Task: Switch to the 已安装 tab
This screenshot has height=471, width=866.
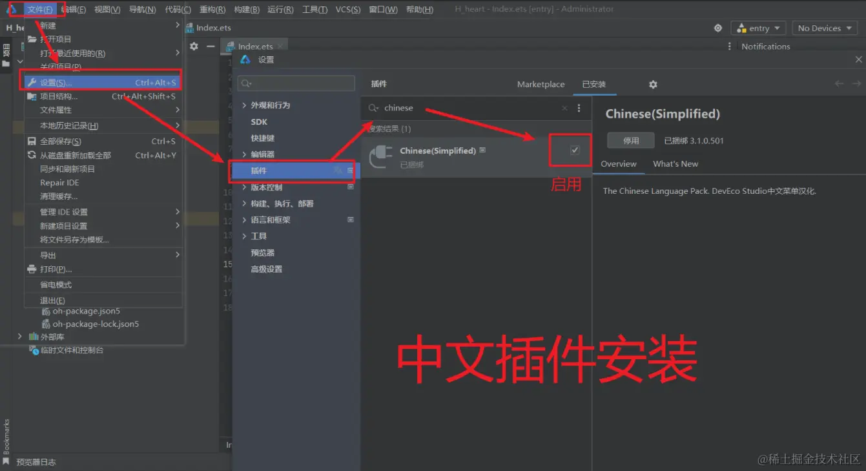Action: click(x=594, y=85)
